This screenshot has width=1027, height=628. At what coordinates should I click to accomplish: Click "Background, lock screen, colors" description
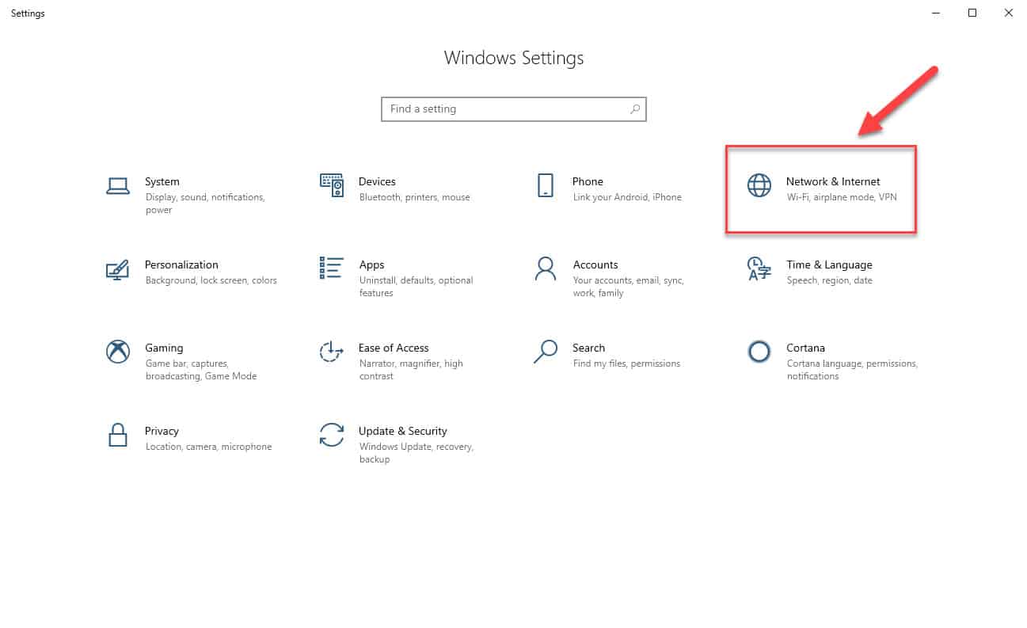pyautogui.click(x=211, y=280)
